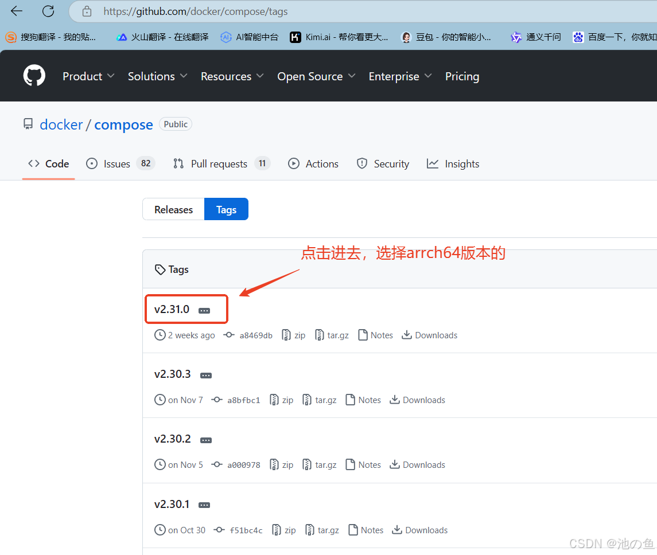Open the v2.30.1 tag
This screenshot has width=657, height=555.
[x=172, y=504]
